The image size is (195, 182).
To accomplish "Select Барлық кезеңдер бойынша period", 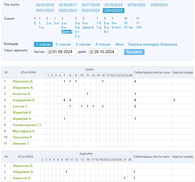I will [x=153, y=44].
